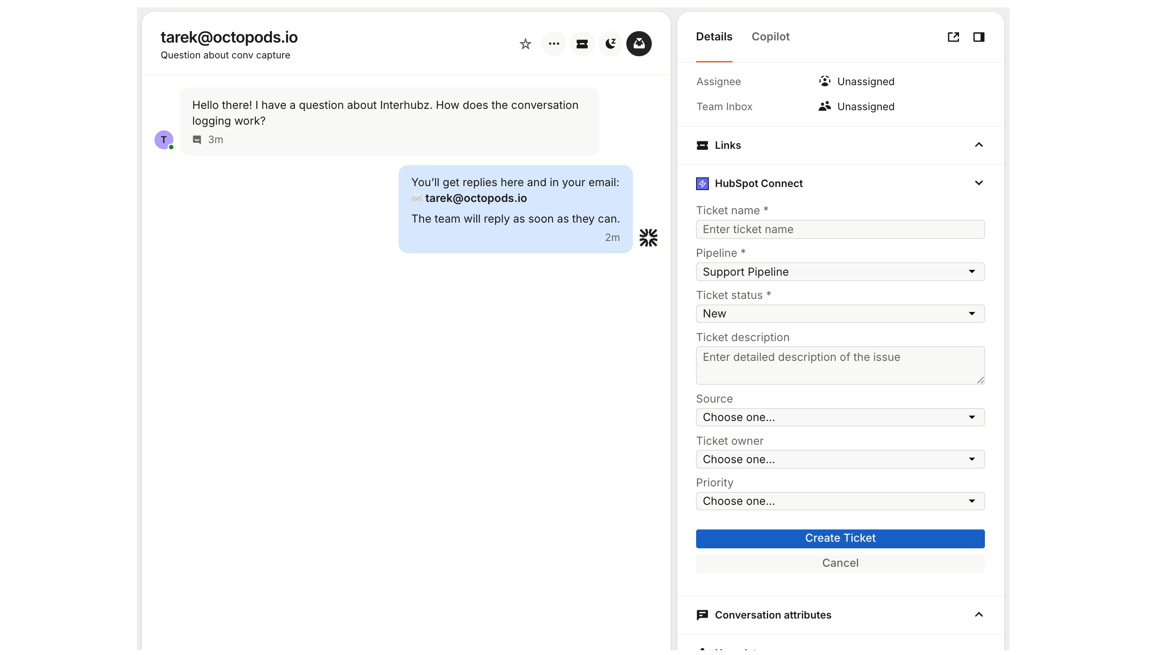Snooze the conversation with moon icon
Image resolution: width=1164 pixels, height=655 pixels.
pyautogui.click(x=611, y=44)
